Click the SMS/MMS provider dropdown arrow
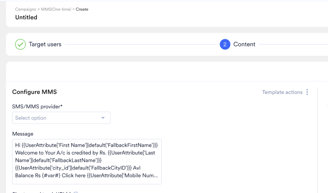 click(103, 118)
